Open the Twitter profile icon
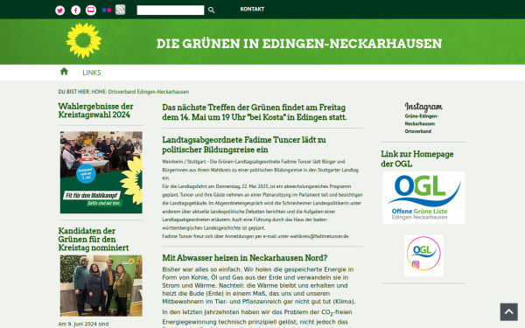 (x=59, y=10)
